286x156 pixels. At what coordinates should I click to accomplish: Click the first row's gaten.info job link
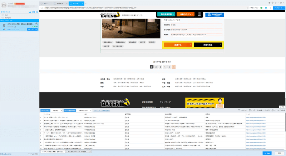pyautogui.click(x=256, y=118)
